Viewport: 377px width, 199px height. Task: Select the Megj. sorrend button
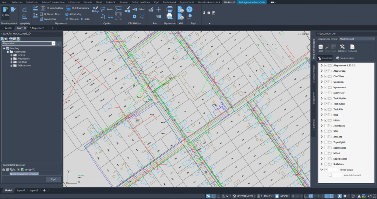(x=345, y=58)
